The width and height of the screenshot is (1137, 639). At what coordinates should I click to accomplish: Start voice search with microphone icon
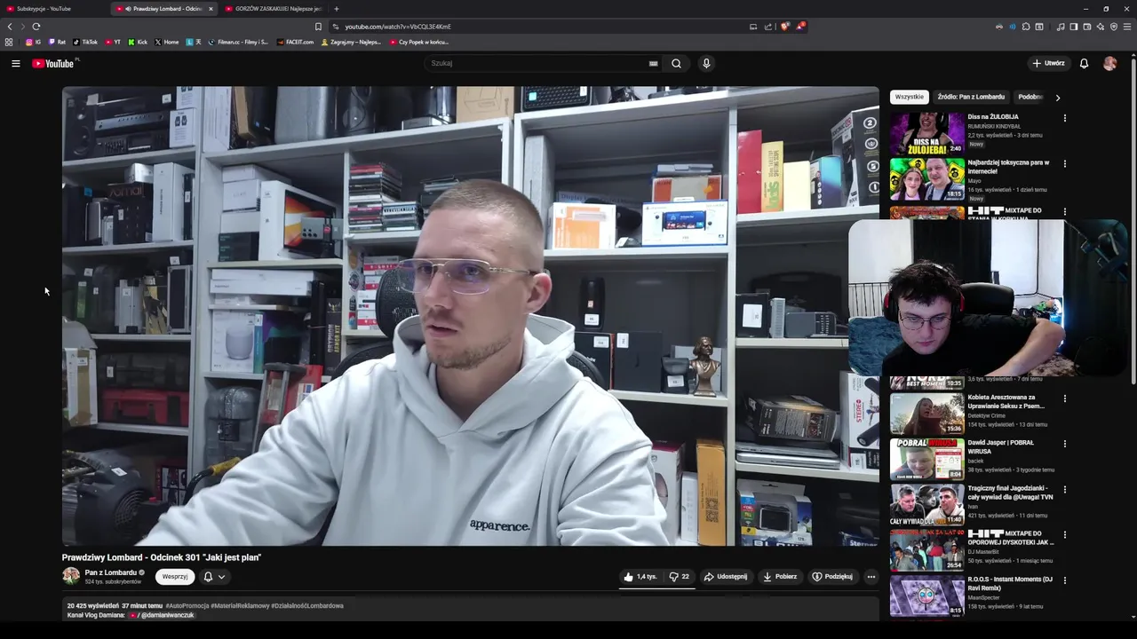[x=706, y=63]
